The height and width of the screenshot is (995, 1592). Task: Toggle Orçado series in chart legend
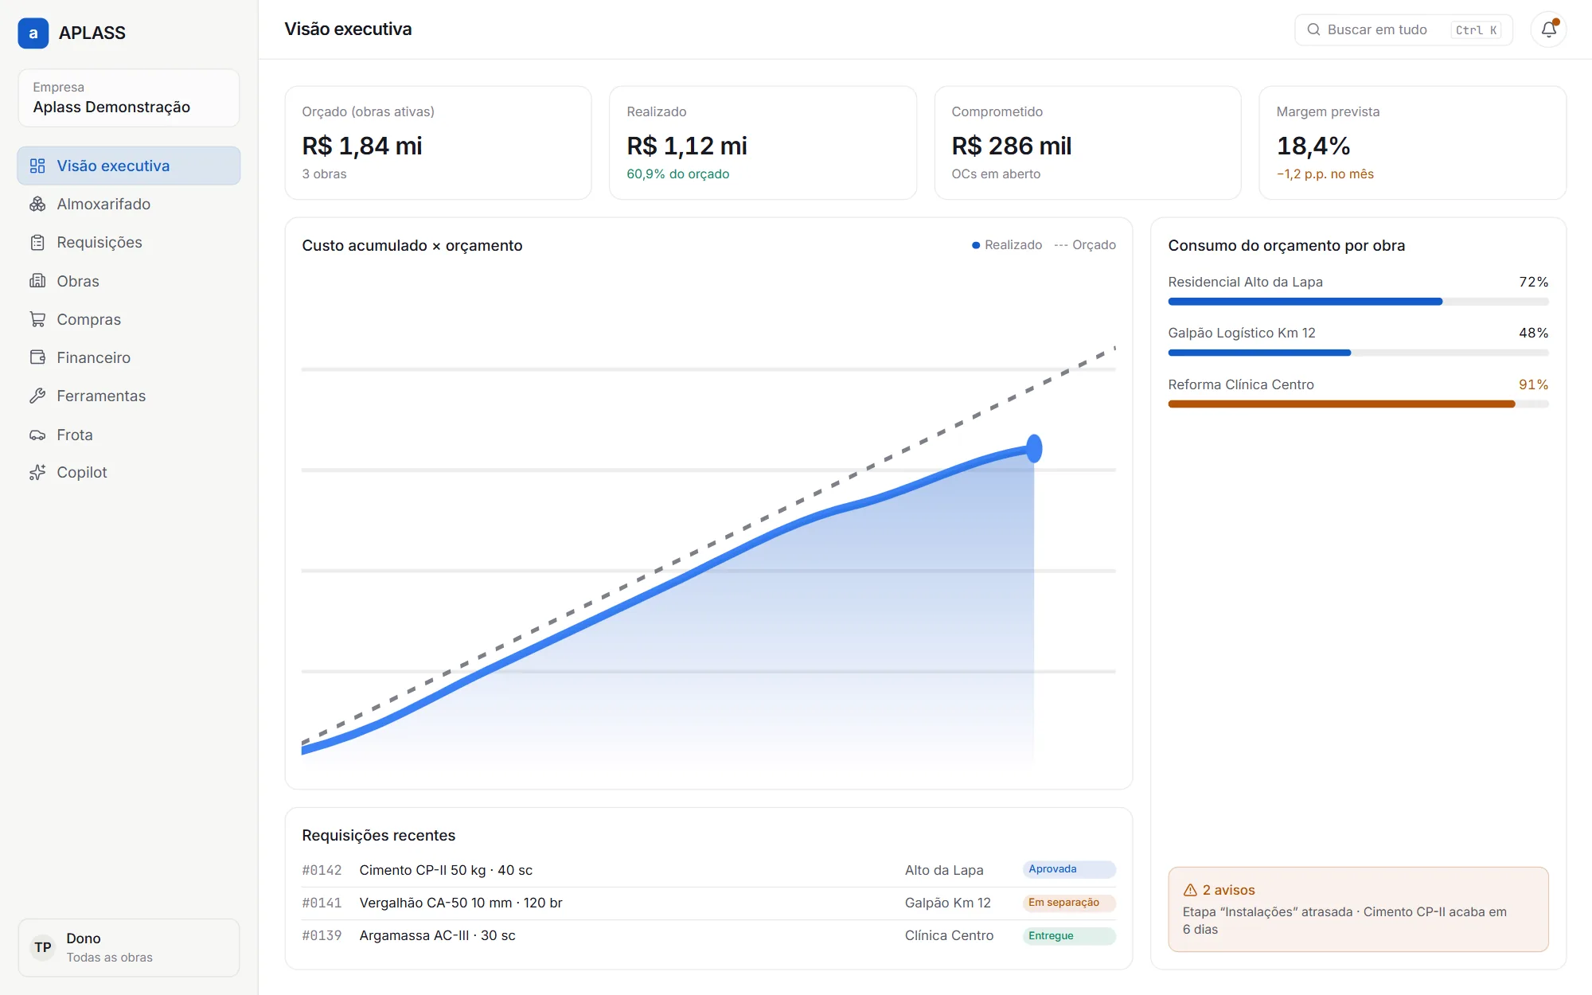(x=1085, y=245)
